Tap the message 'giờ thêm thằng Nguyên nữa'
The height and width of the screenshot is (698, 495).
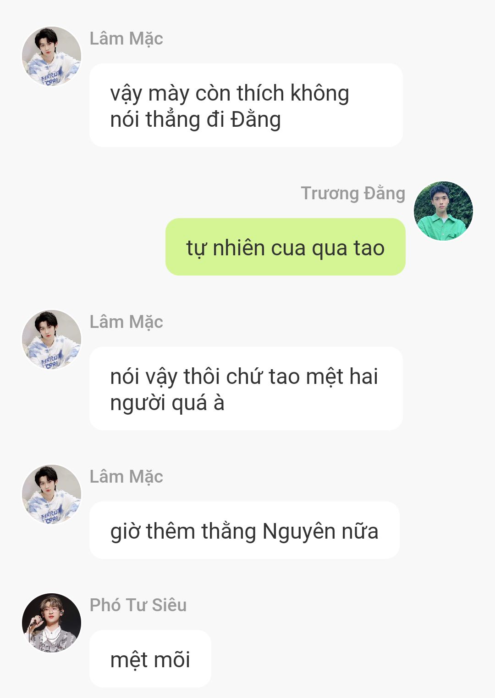click(244, 530)
